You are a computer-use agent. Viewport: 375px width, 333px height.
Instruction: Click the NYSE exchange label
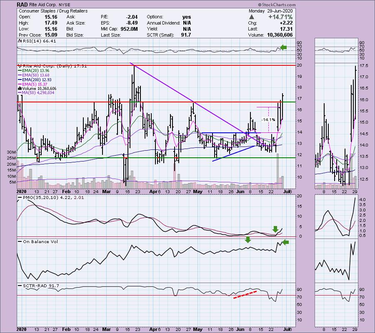point(64,5)
